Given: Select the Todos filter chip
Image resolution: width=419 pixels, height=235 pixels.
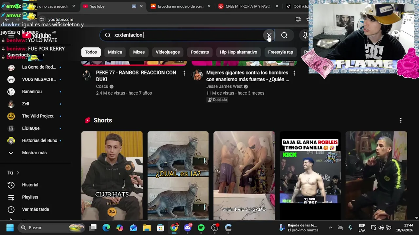Looking at the screenshot, I should click(91, 52).
